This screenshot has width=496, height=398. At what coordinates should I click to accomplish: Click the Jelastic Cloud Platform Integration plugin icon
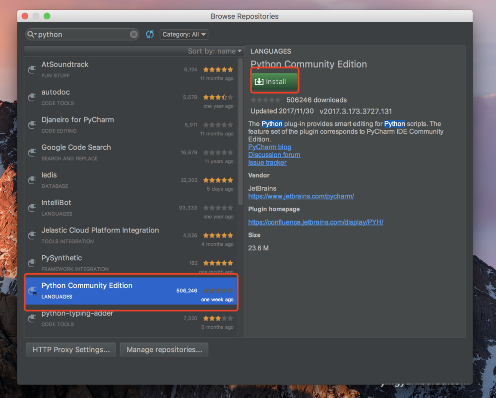point(33,235)
